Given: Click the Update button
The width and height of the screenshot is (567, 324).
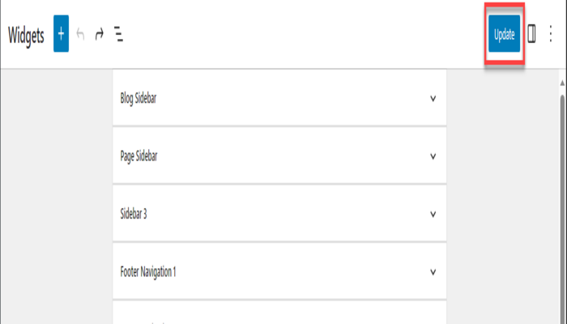Looking at the screenshot, I should [x=504, y=35].
